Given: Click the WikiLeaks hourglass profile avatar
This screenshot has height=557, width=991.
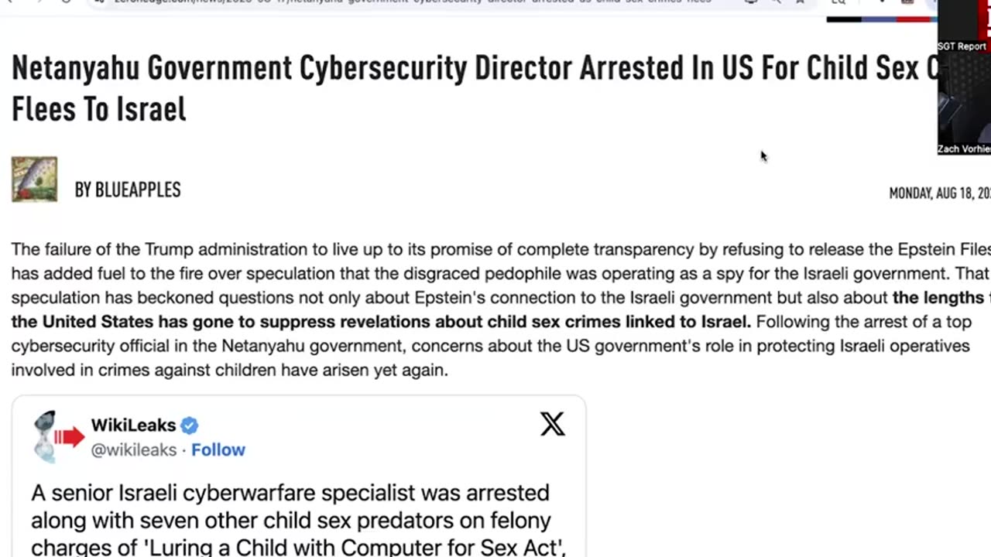Looking at the screenshot, I should click(x=56, y=437).
